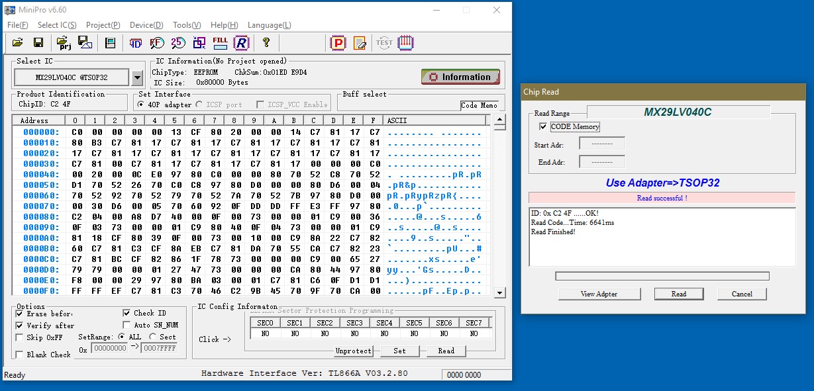Open project via the prj folder icon
This screenshot has height=391, width=814.
click(x=65, y=43)
